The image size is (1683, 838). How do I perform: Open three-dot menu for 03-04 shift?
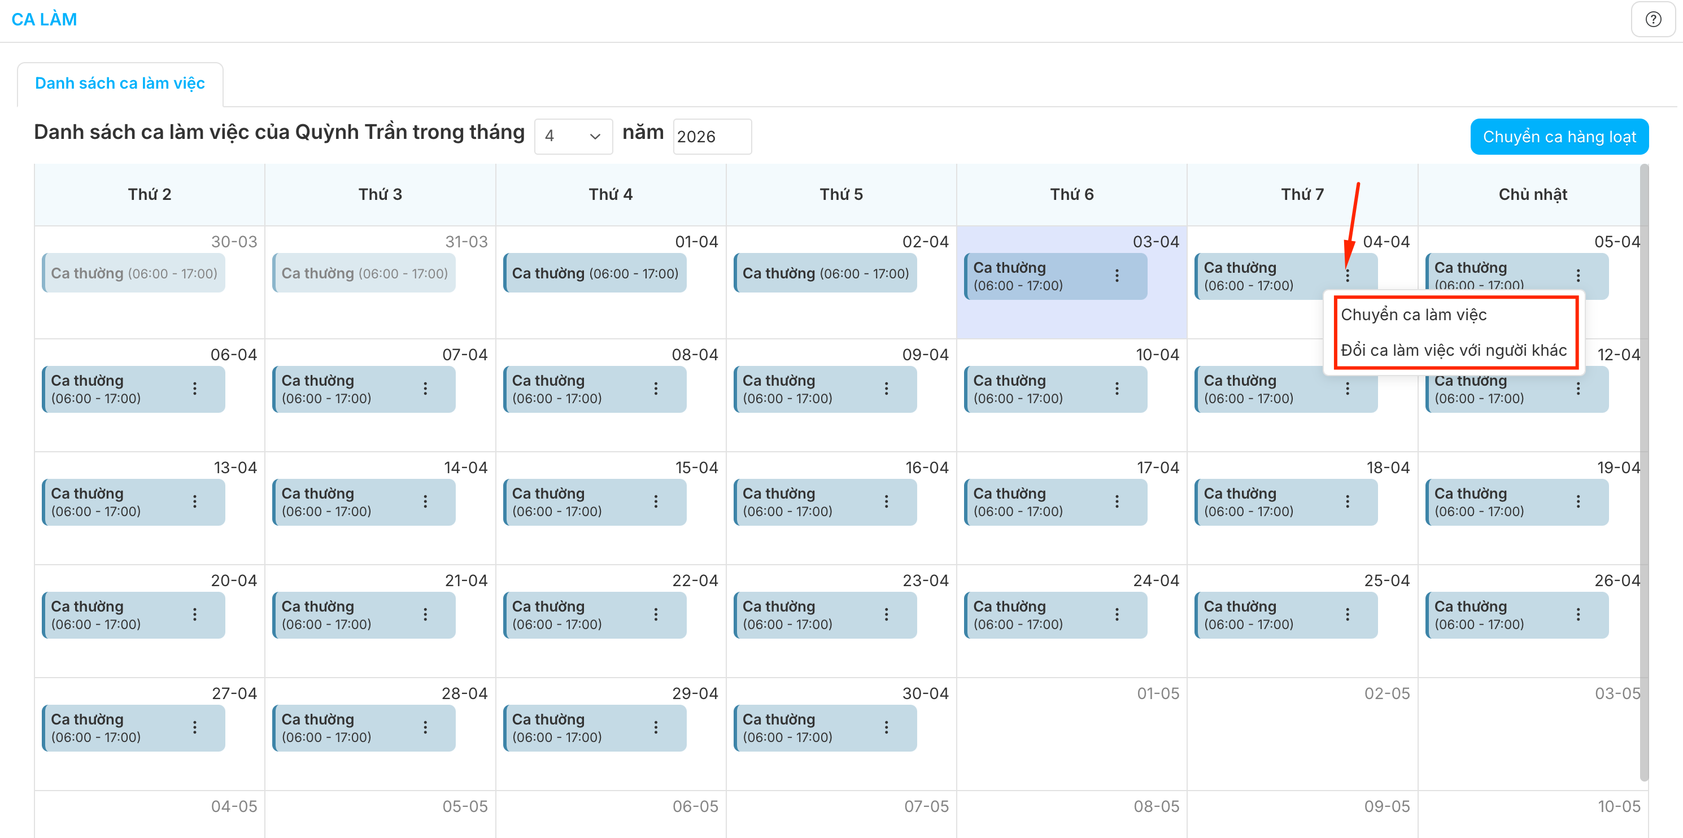click(x=1117, y=276)
